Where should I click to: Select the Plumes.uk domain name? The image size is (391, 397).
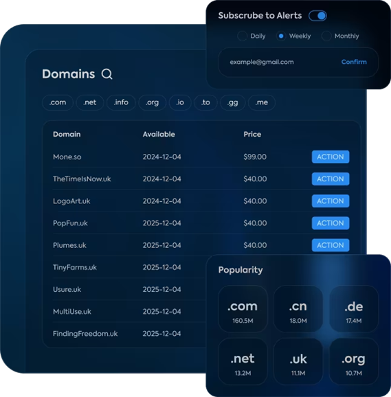(x=69, y=245)
